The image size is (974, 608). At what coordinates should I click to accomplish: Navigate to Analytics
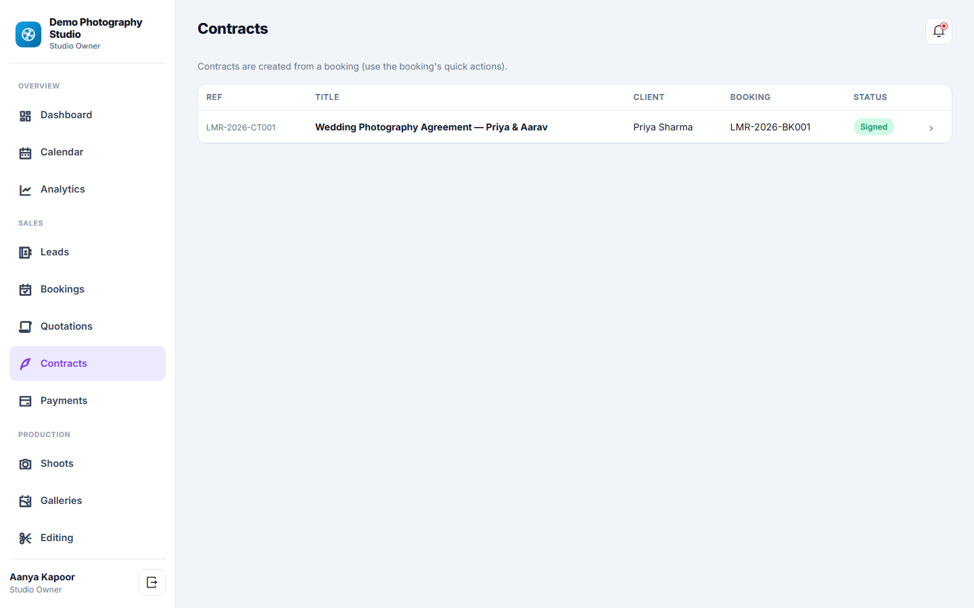coord(87,190)
